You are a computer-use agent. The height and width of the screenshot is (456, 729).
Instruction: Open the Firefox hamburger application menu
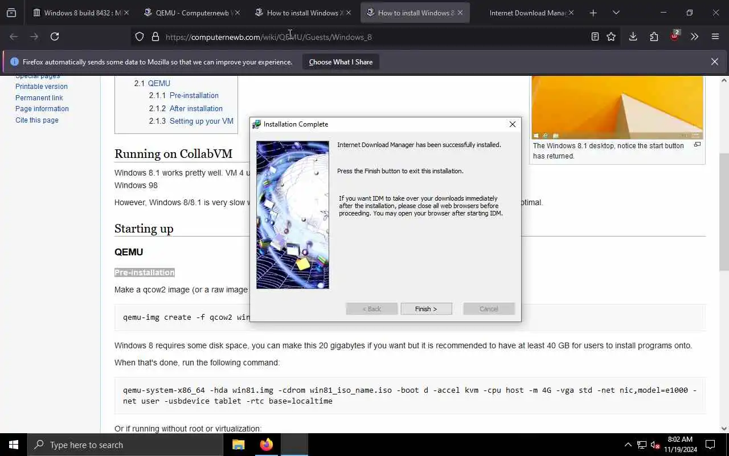pyautogui.click(x=715, y=36)
